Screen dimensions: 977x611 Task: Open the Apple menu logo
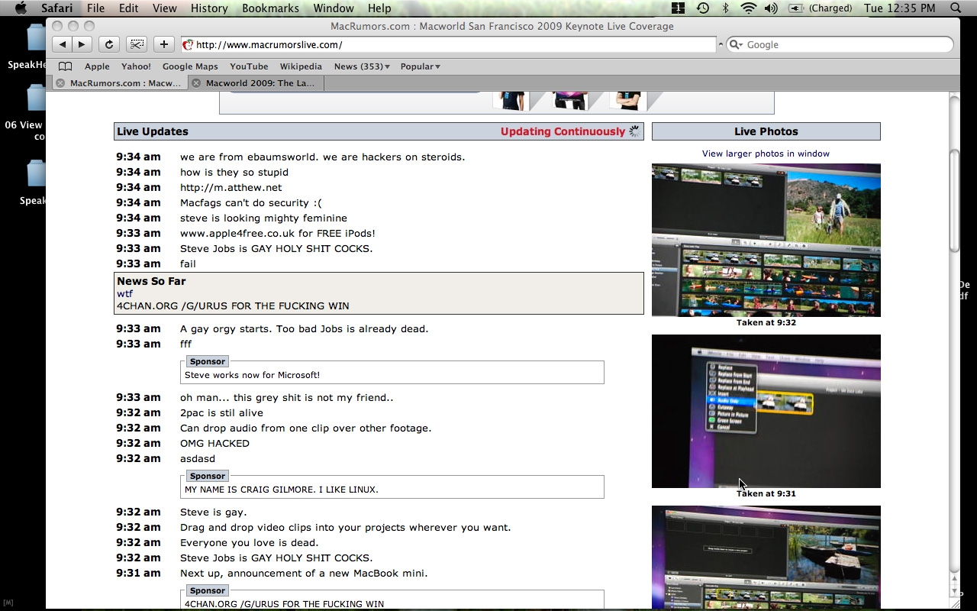(x=21, y=8)
